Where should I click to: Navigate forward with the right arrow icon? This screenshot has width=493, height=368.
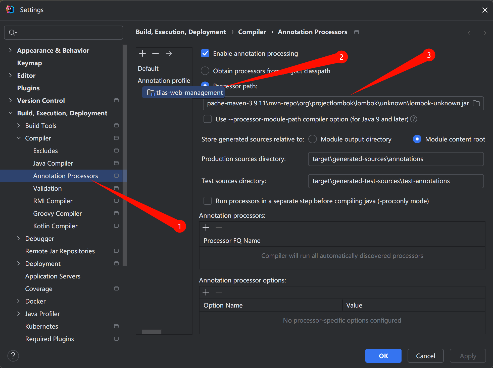click(x=483, y=33)
